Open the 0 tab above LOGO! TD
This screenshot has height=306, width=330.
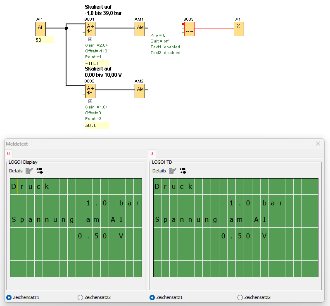152,153
